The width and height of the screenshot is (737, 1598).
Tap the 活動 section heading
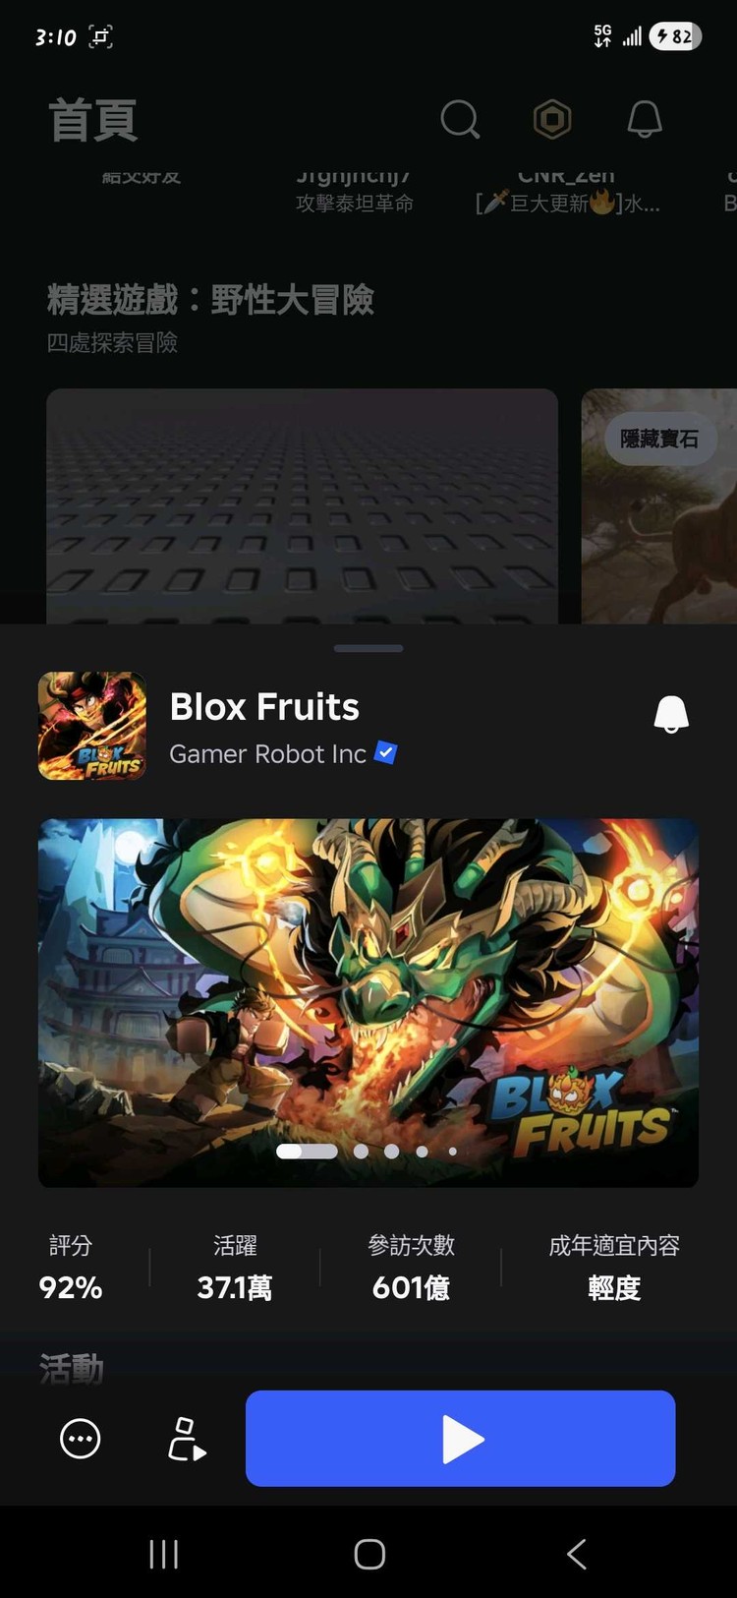point(71,1368)
